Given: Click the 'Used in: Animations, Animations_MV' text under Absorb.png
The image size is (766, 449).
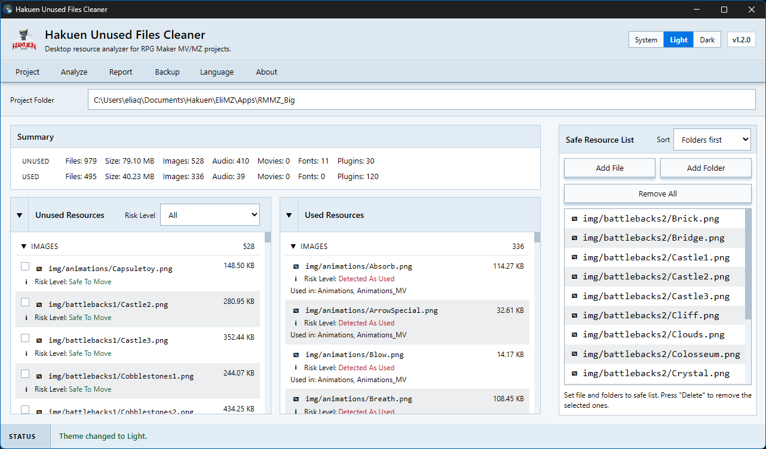Looking at the screenshot, I should (x=348, y=291).
